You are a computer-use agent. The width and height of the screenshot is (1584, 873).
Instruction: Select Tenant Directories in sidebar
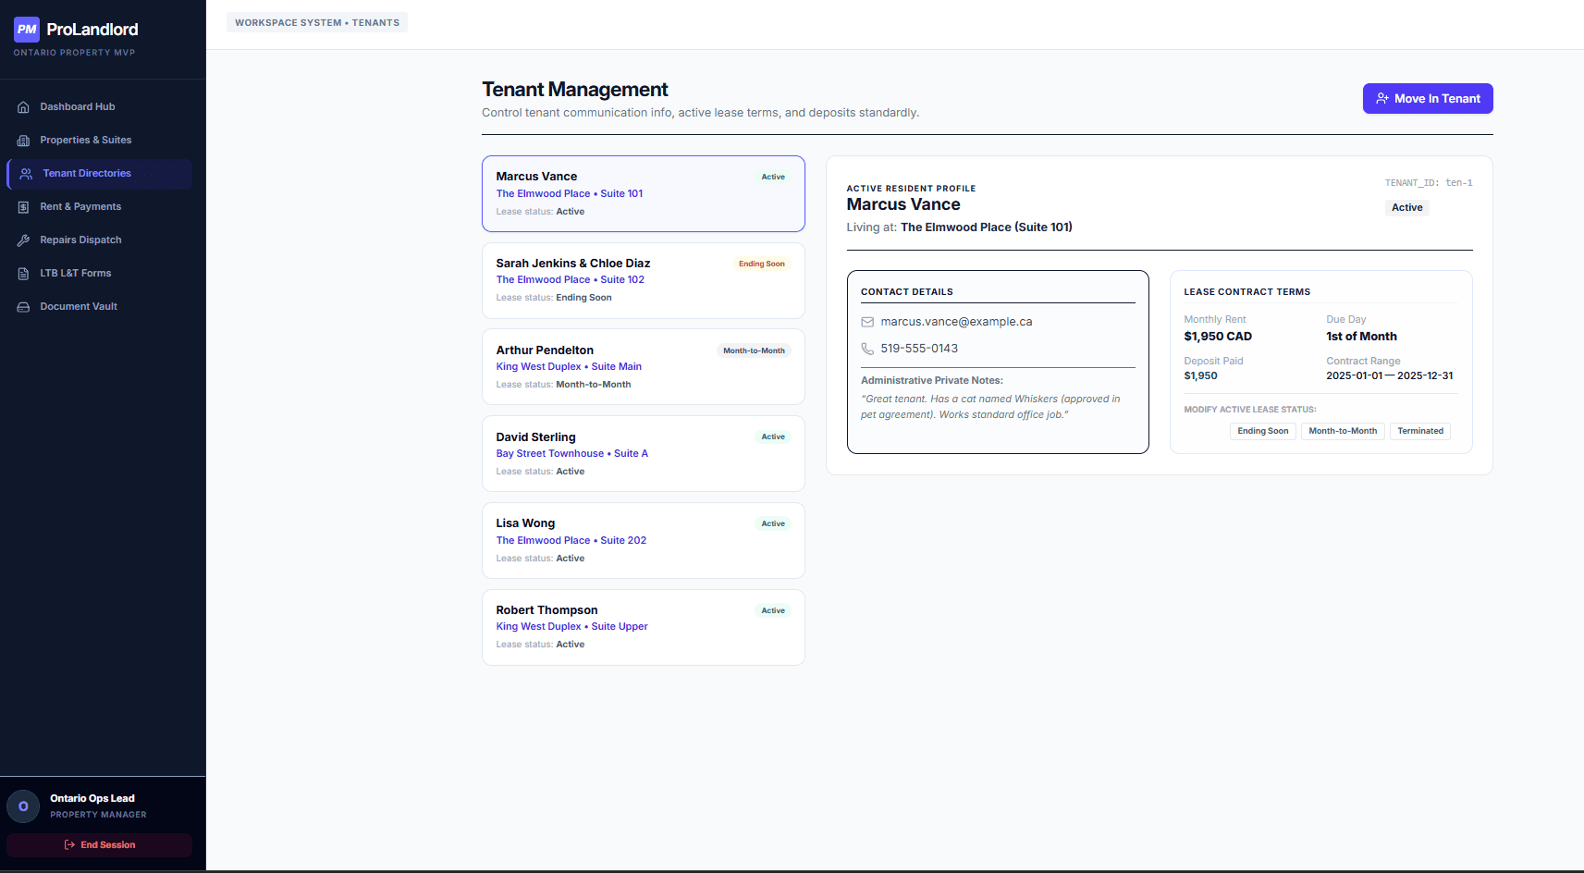click(100, 174)
